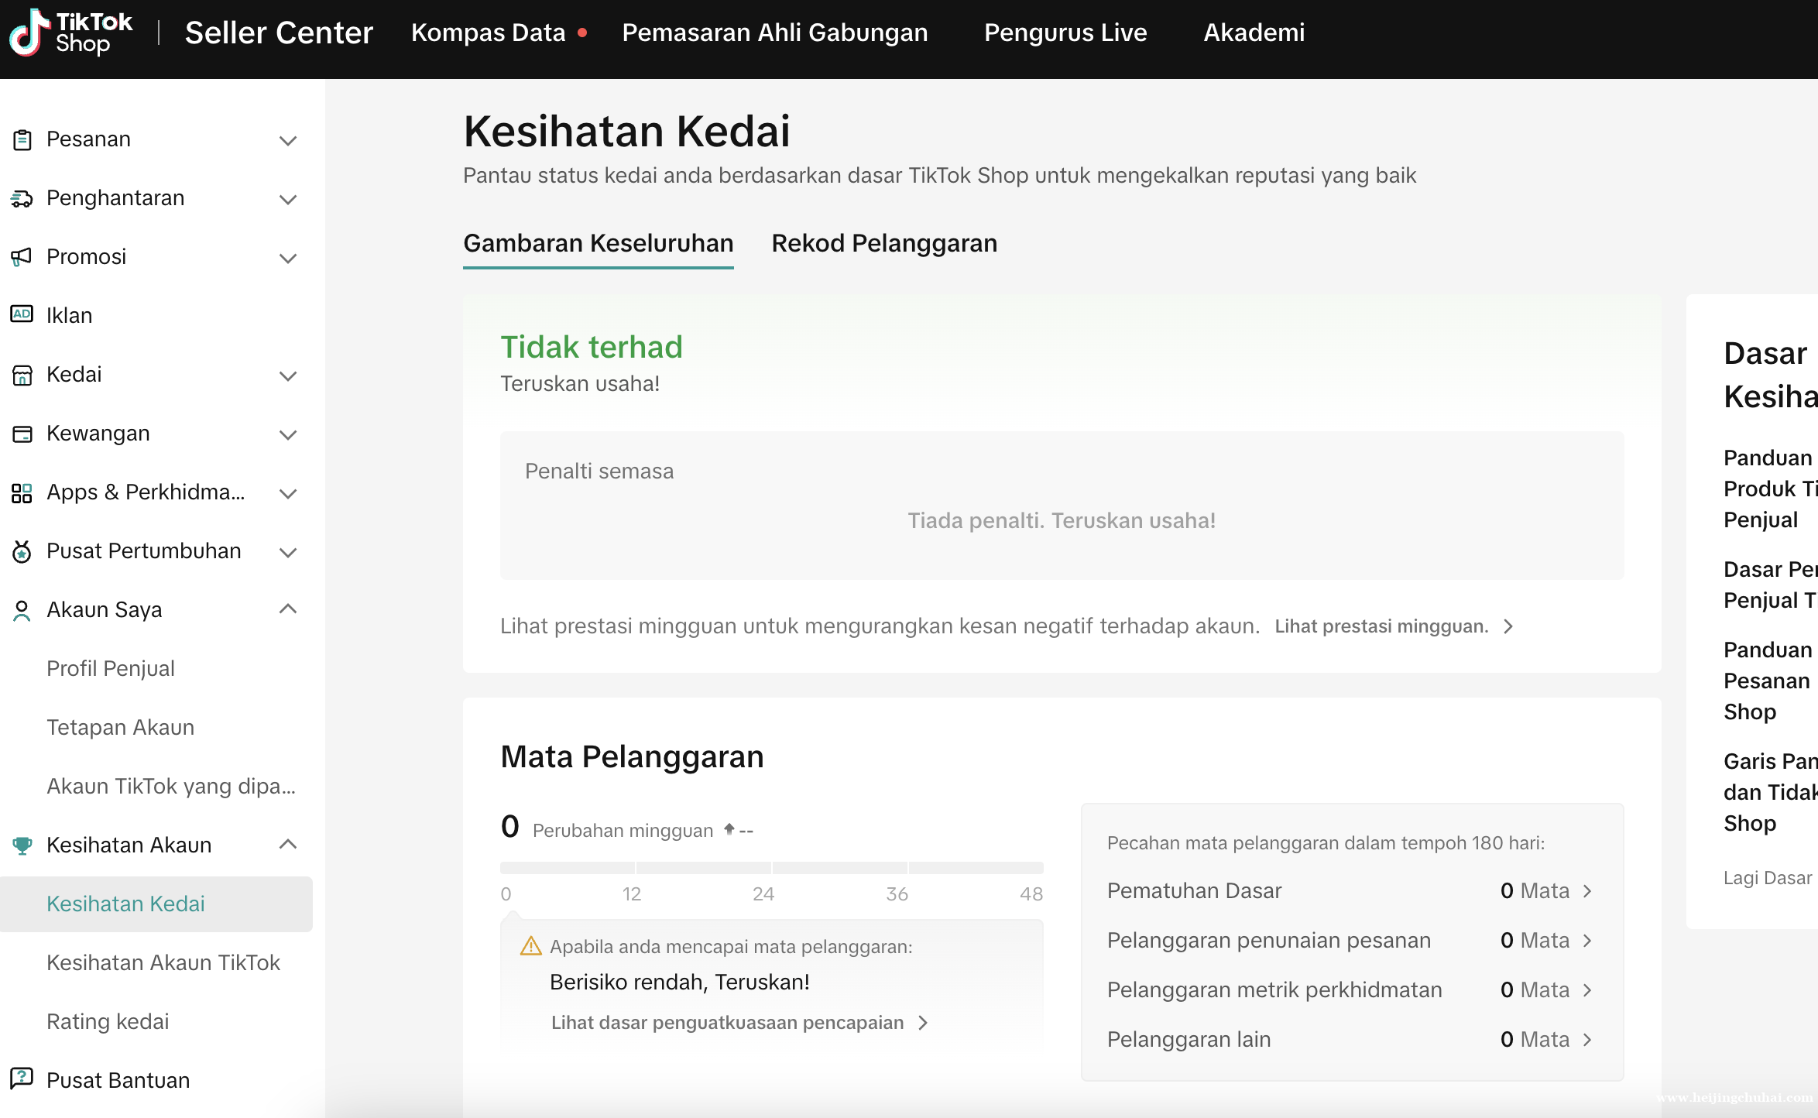
Task: Collapse the Akaun Saya section chevron
Action: coord(288,609)
